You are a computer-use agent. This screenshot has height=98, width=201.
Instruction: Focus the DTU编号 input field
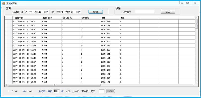coord(145,12)
